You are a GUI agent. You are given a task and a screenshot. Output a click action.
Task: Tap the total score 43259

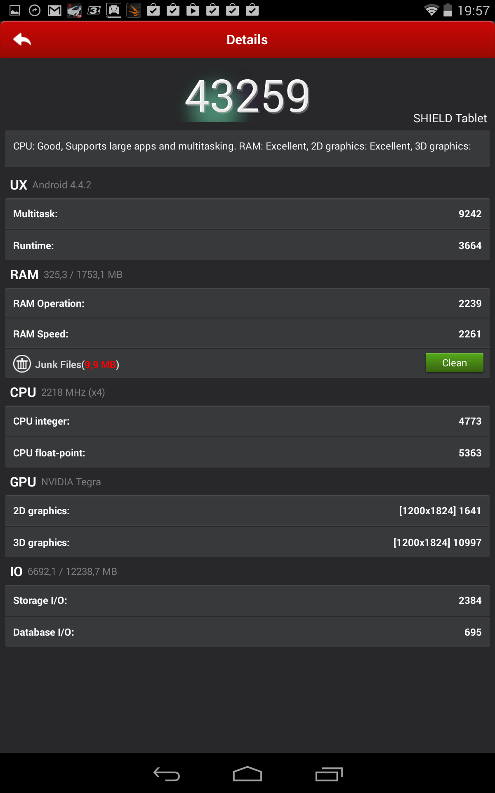(247, 97)
